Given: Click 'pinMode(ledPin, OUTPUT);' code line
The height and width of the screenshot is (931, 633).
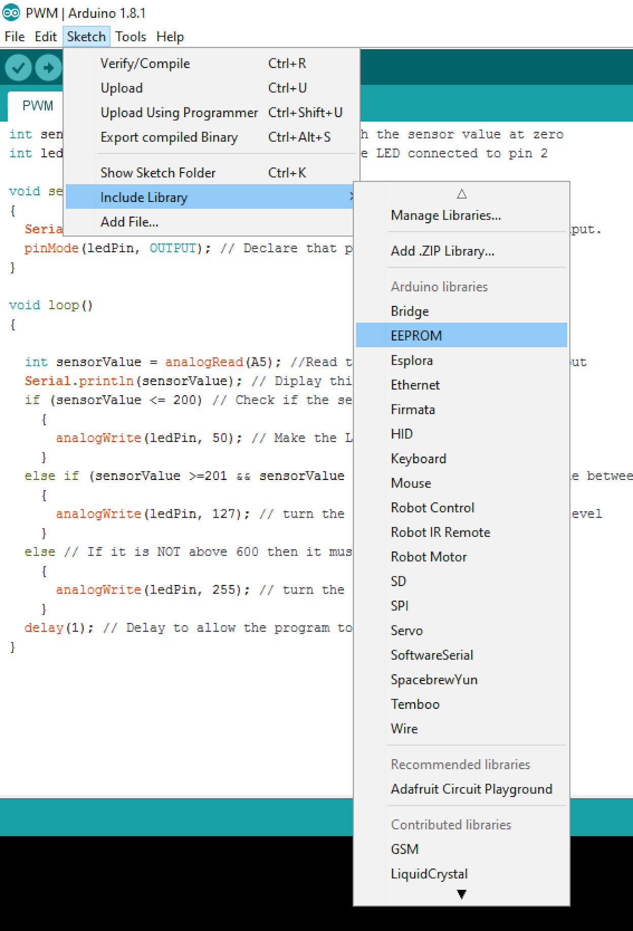Looking at the screenshot, I should click(x=118, y=248).
